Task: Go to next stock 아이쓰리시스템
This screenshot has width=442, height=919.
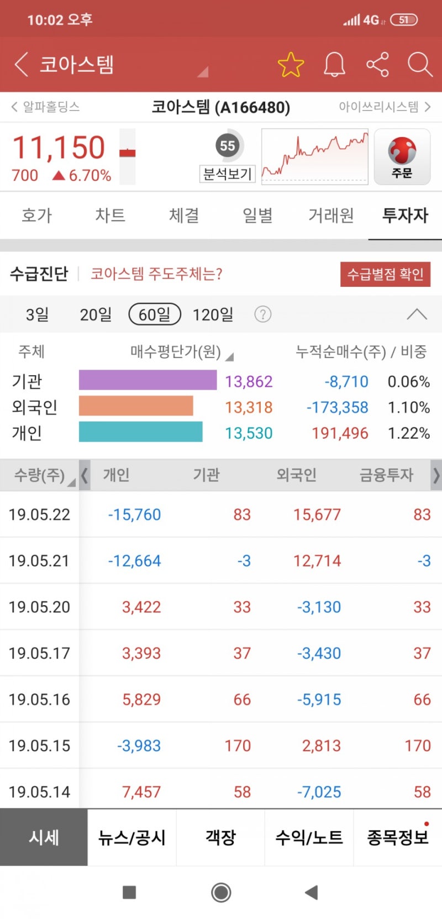Action: pyautogui.click(x=385, y=107)
